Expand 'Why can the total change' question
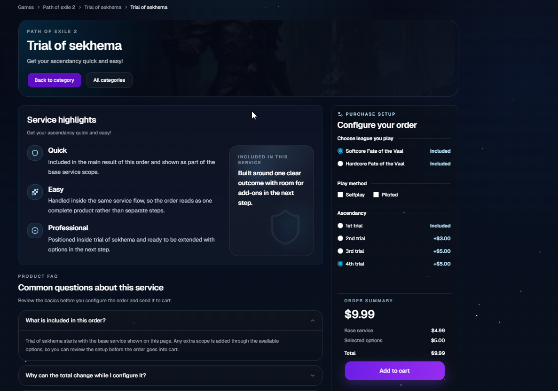The width and height of the screenshot is (558, 391). 312,375
